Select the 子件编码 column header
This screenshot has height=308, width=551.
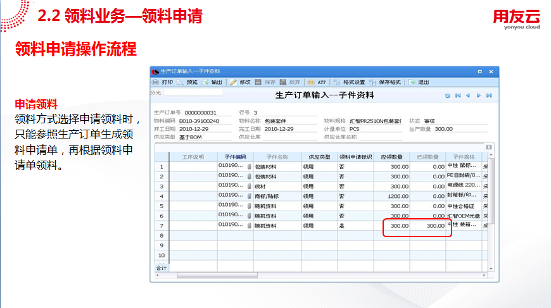tap(235, 157)
